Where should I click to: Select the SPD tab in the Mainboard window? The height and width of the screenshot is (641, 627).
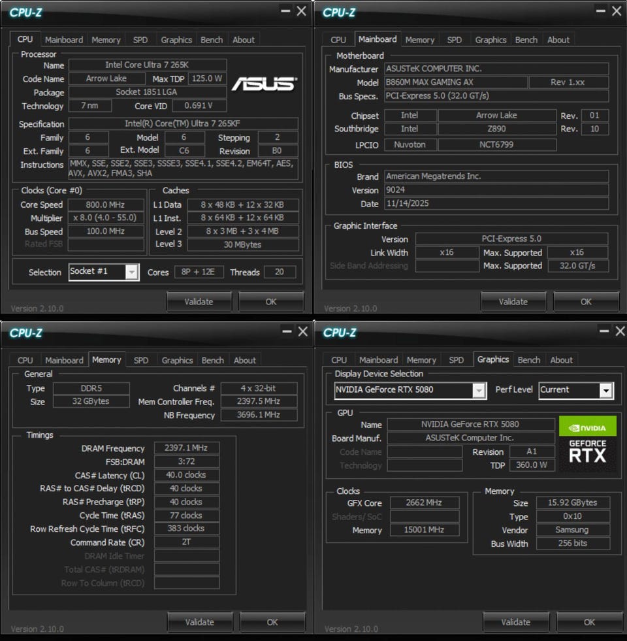[454, 40]
